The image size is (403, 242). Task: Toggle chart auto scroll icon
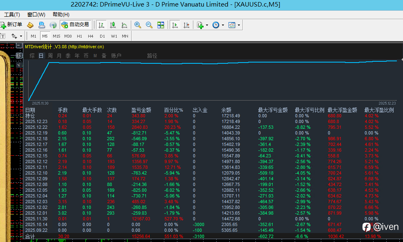point(175,25)
